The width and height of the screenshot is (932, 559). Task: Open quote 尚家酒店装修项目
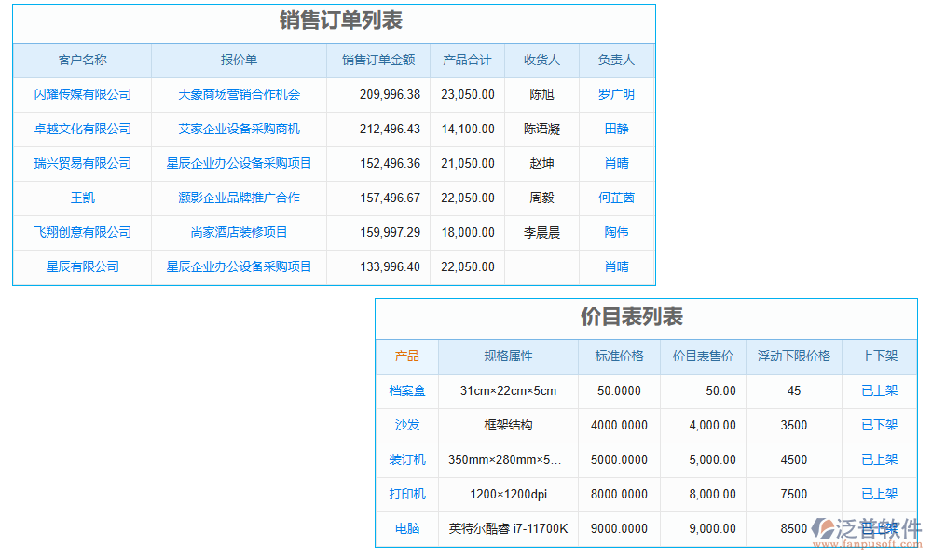click(239, 232)
